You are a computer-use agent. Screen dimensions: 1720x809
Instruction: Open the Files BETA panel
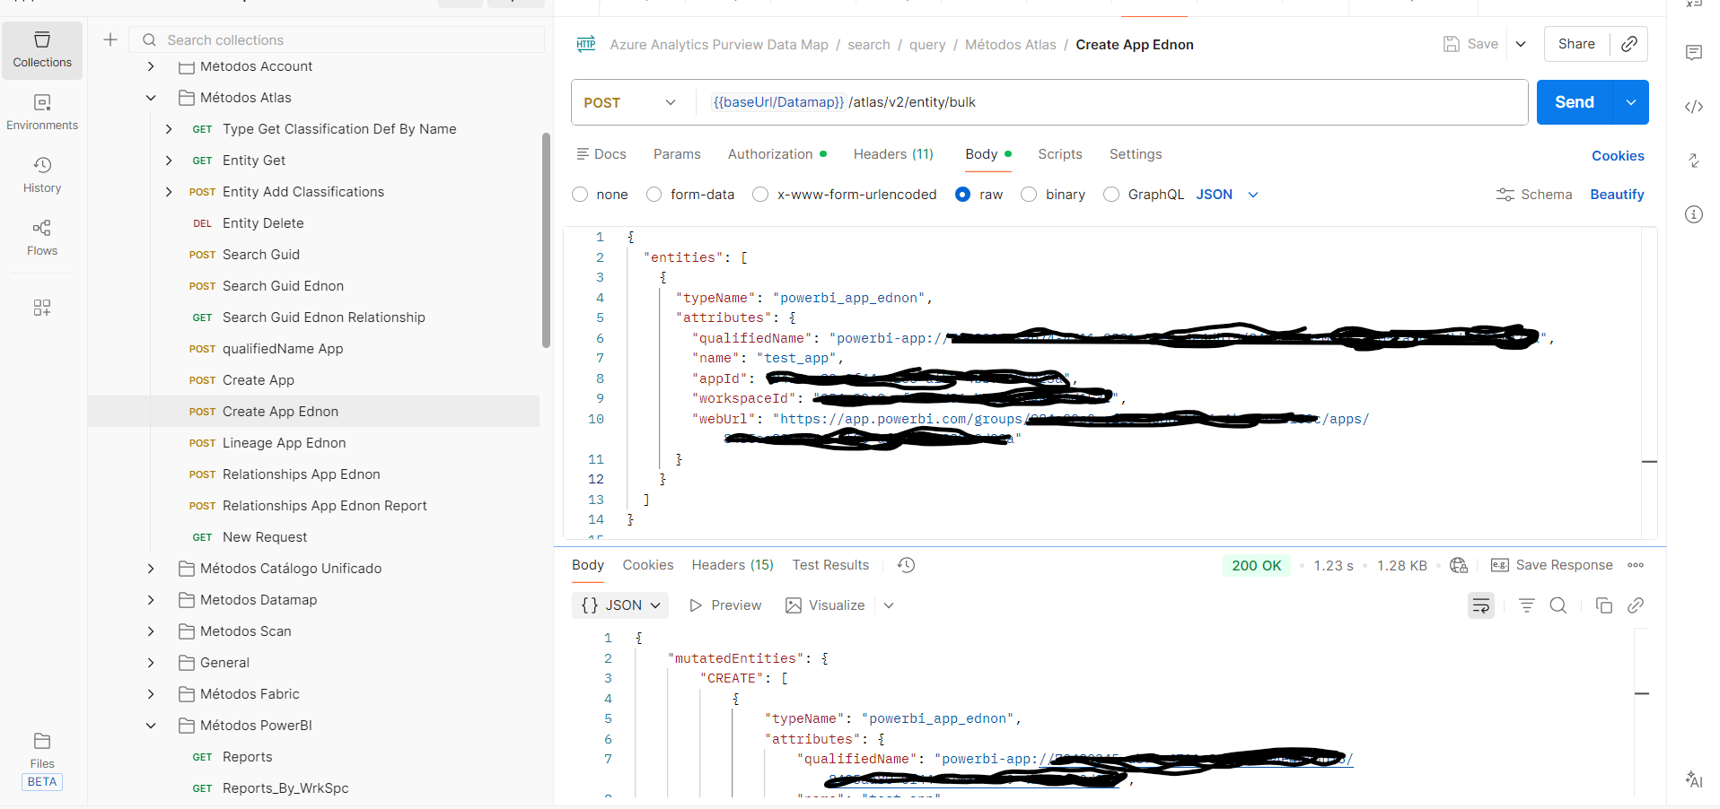(42, 761)
